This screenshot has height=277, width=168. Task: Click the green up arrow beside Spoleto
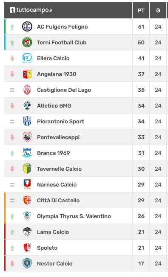point(12,248)
